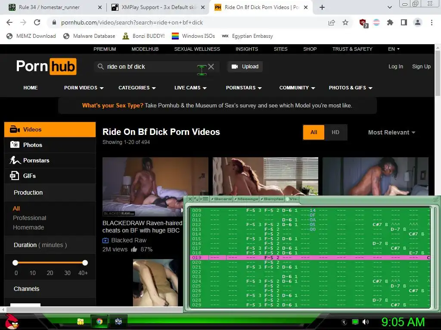The height and width of the screenshot is (330, 441).
Task: Click the page vertical scrollbar
Action: [x=438, y=73]
